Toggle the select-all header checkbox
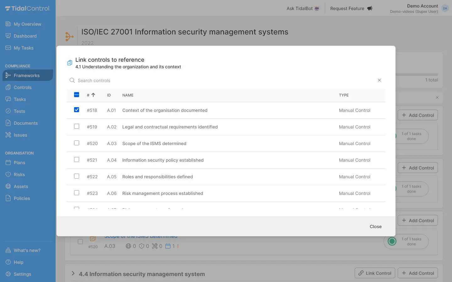The width and height of the screenshot is (452, 282). [x=77, y=95]
